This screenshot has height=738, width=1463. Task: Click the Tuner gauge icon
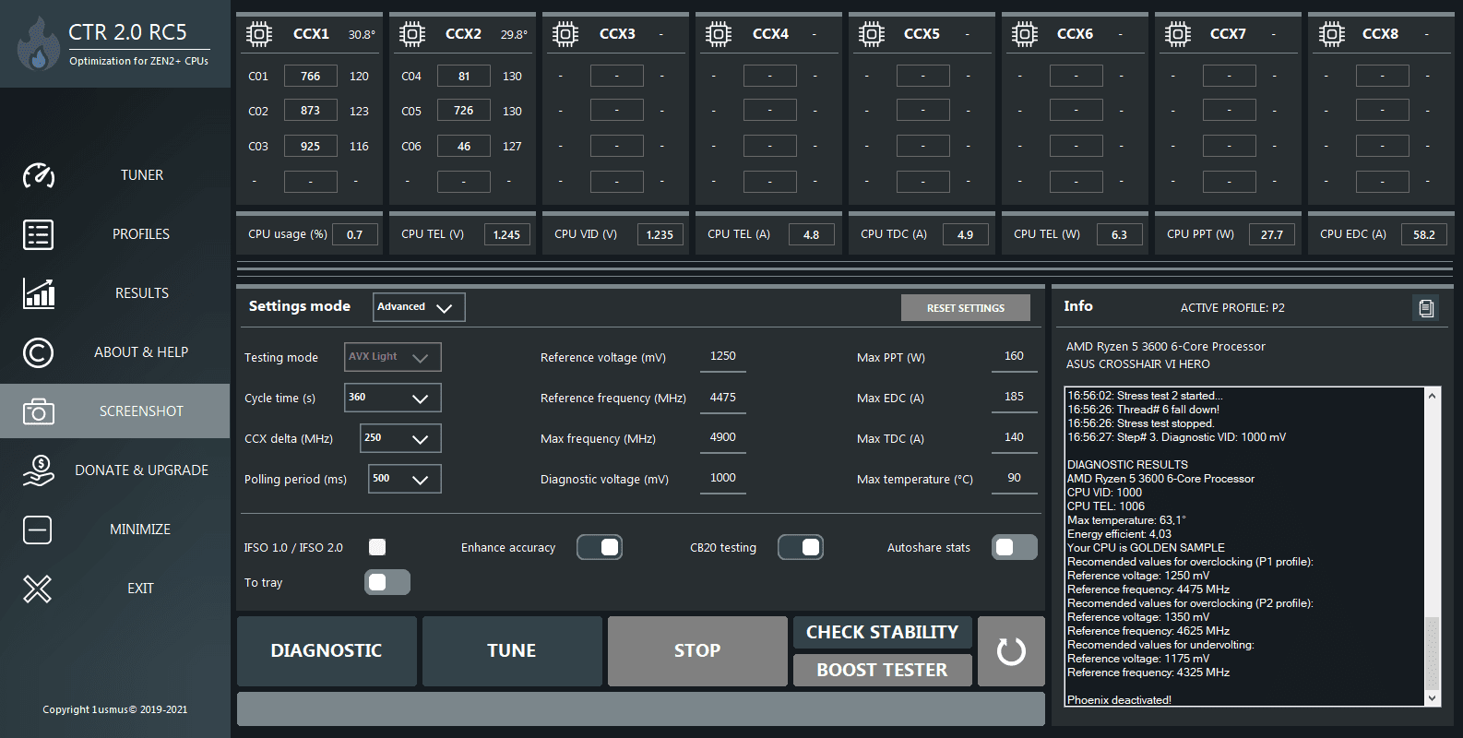(38, 175)
